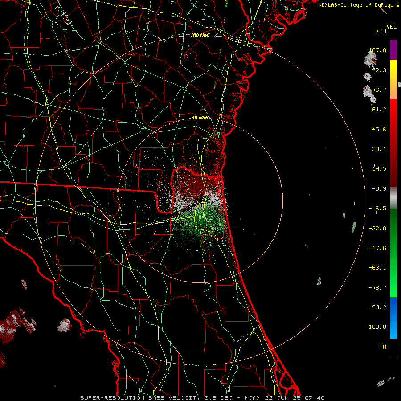Screen dimensions: 401x401
Task: Click the purple top segment of color bar
Action: pos(393,50)
